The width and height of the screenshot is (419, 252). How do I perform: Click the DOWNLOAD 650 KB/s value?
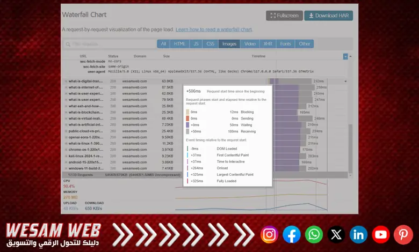tap(93, 209)
